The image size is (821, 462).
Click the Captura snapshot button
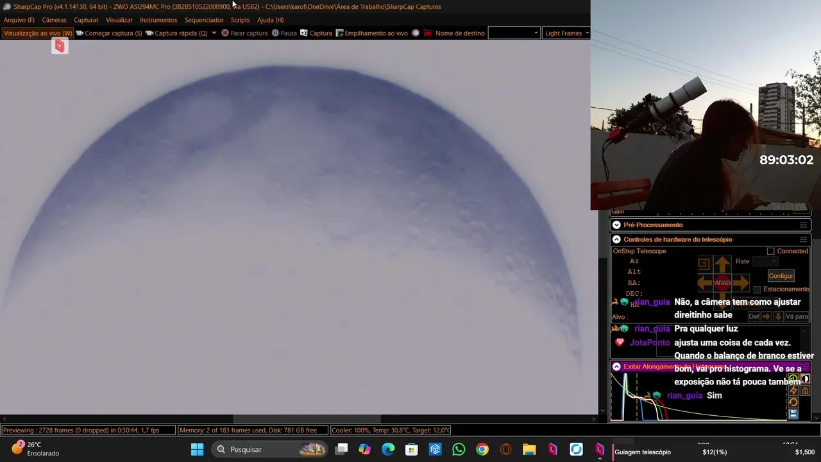click(316, 33)
